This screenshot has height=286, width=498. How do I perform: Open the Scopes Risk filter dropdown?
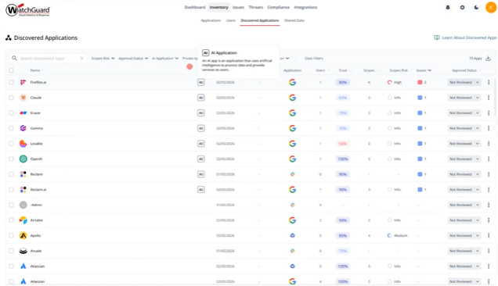[x=103, y=59]
